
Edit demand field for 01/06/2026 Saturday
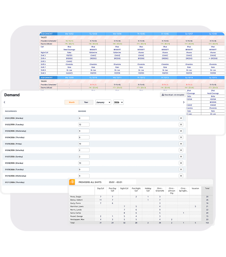coord(84,150)
